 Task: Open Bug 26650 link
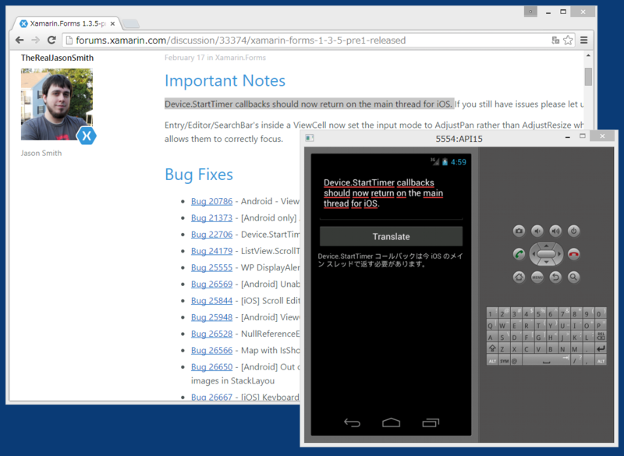(x=211, y=367)
